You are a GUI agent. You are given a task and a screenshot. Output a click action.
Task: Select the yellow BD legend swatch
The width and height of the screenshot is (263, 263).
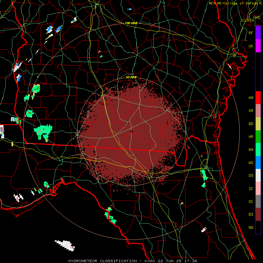(x=258, y=124)
